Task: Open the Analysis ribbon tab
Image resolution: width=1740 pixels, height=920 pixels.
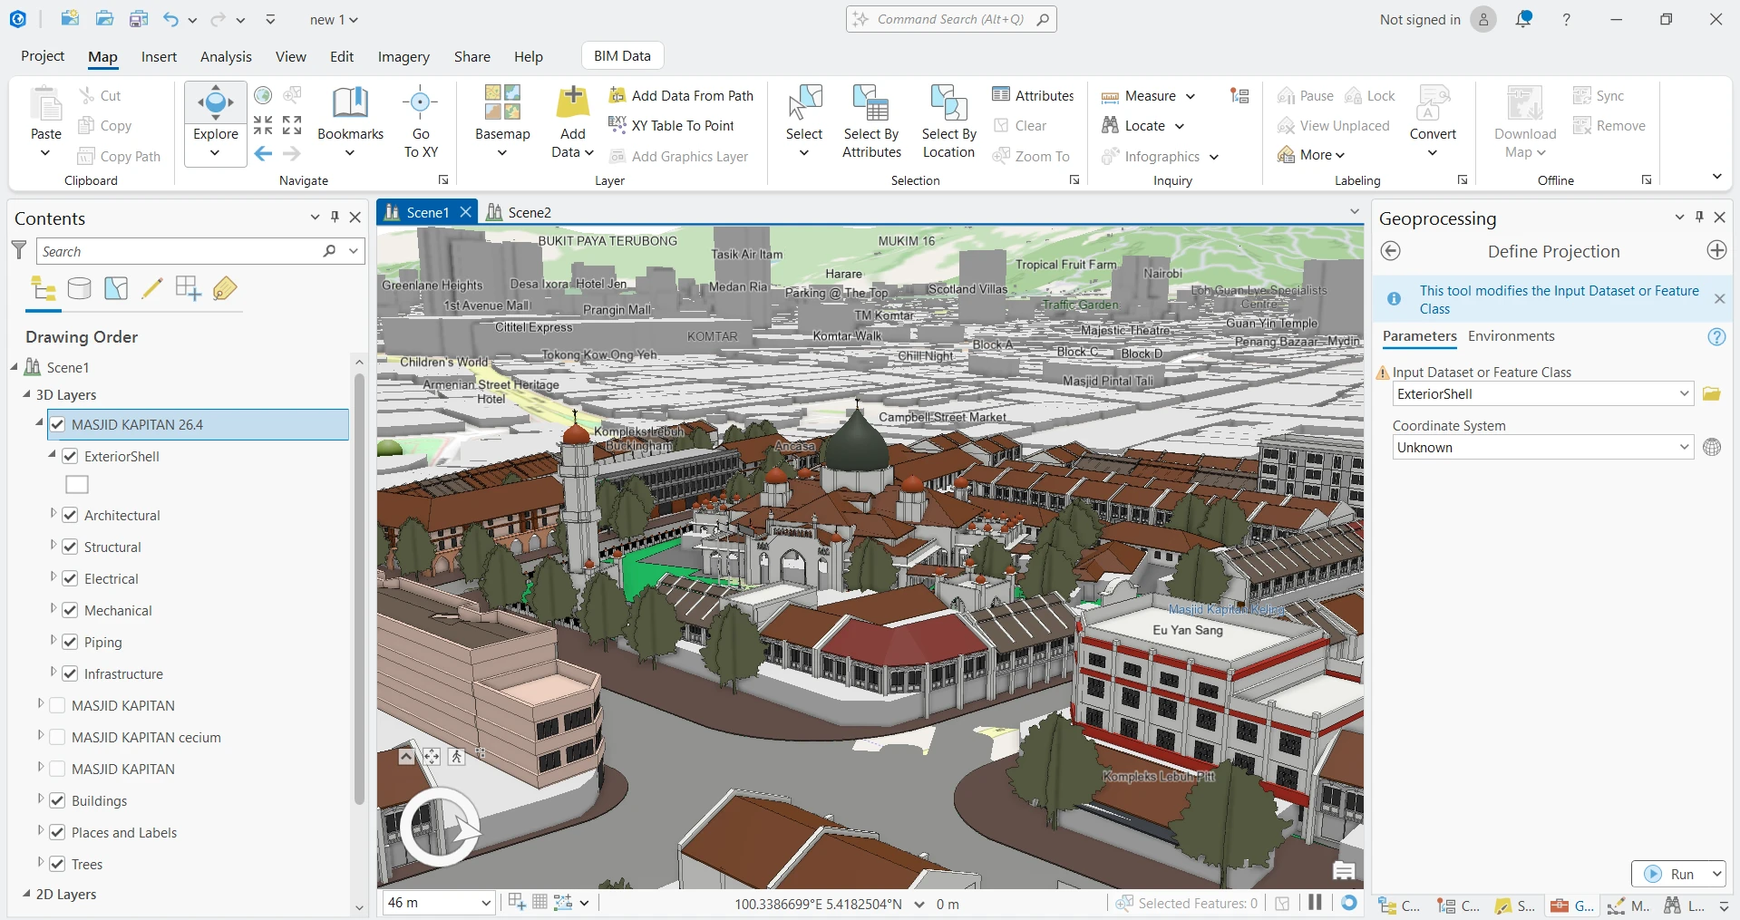Action: (x=226, y=56)
